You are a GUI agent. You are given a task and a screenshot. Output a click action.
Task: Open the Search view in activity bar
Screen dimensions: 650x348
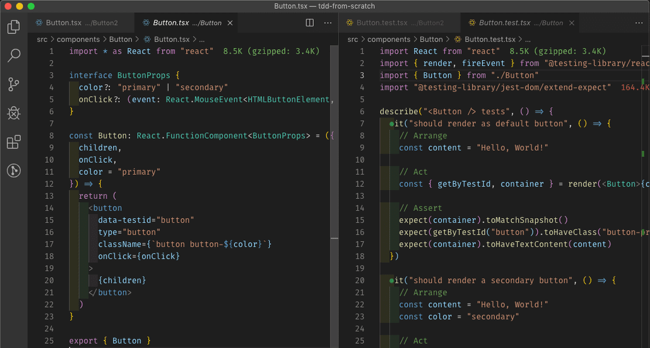click(13, 55)
